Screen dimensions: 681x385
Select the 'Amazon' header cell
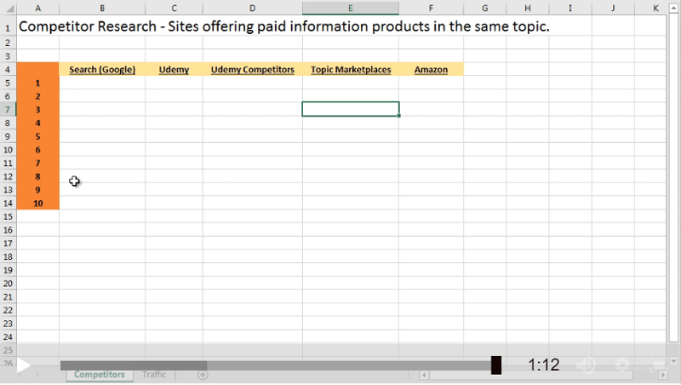click(x=431, y=70)
